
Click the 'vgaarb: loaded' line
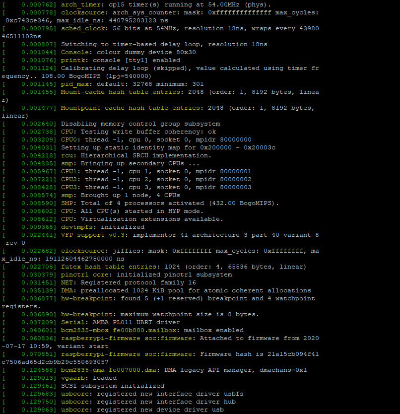[x=89, y=378]
